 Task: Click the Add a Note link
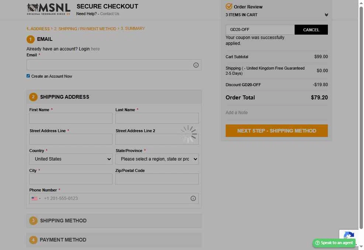[236, 113]
